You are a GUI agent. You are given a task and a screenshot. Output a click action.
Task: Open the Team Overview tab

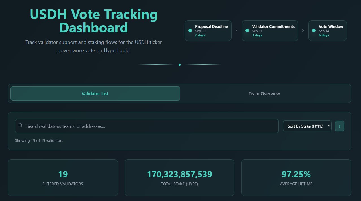[264, 93]
